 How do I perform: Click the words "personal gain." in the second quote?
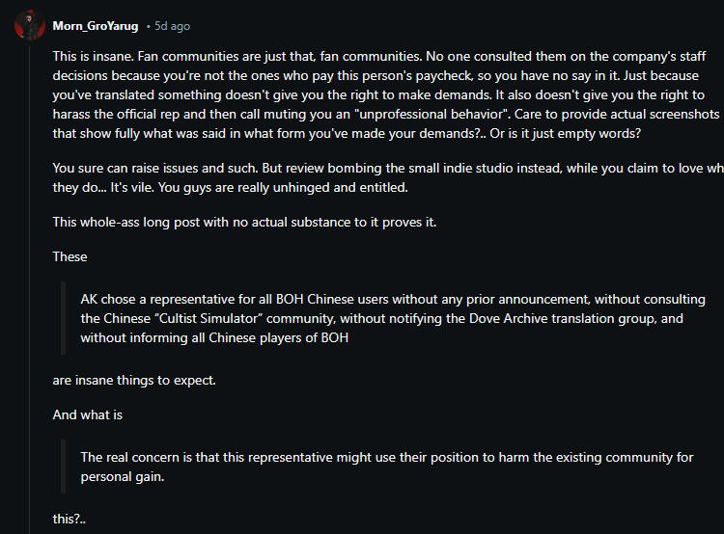coord(123,477)
